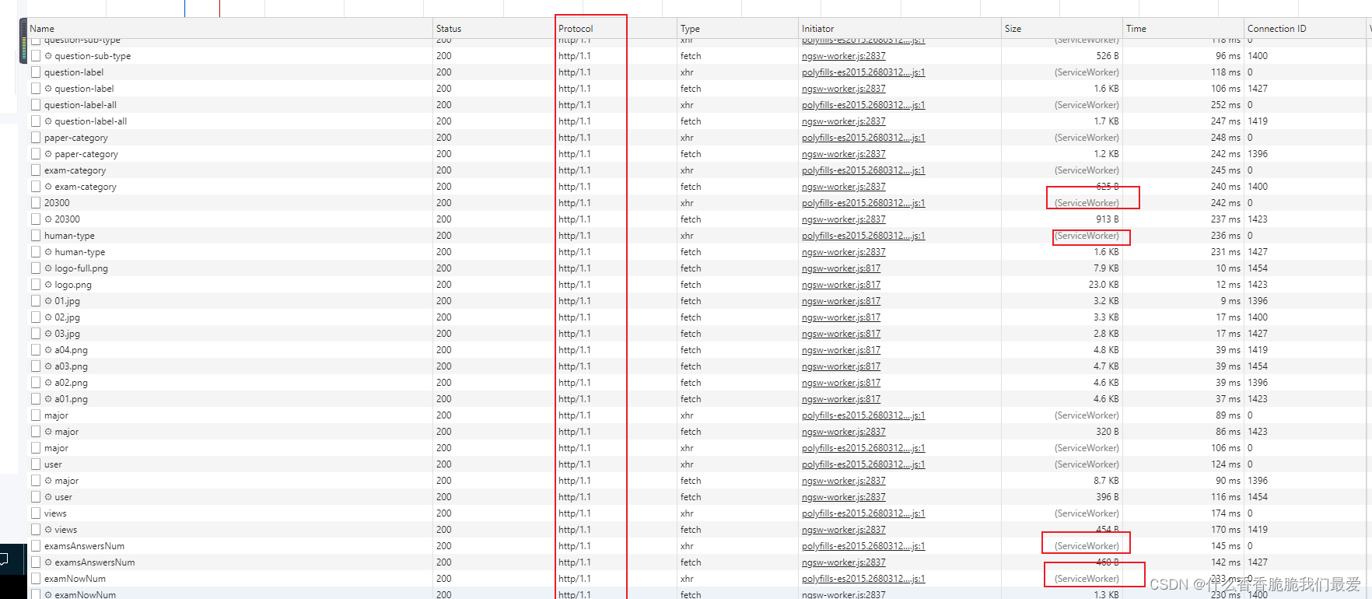Screen dimensions: 1372x599
Task: Select the user xhr request name
Action: [x=53, y=464]
